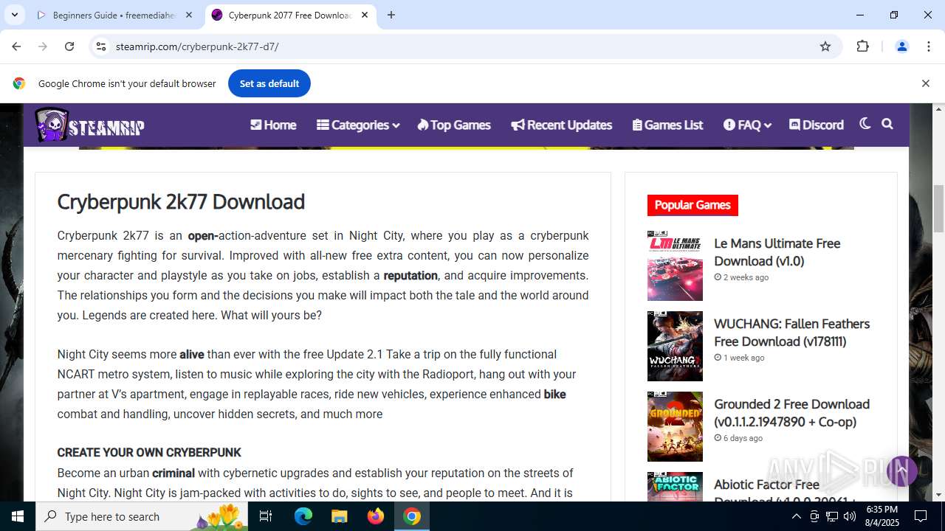Screen dimensions: 945x531
Task: Launch Firefox from taskbar
Action: point(375,516)
